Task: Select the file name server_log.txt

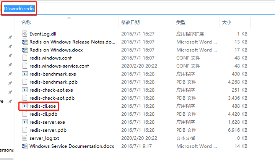Action: tap(44, 138)
